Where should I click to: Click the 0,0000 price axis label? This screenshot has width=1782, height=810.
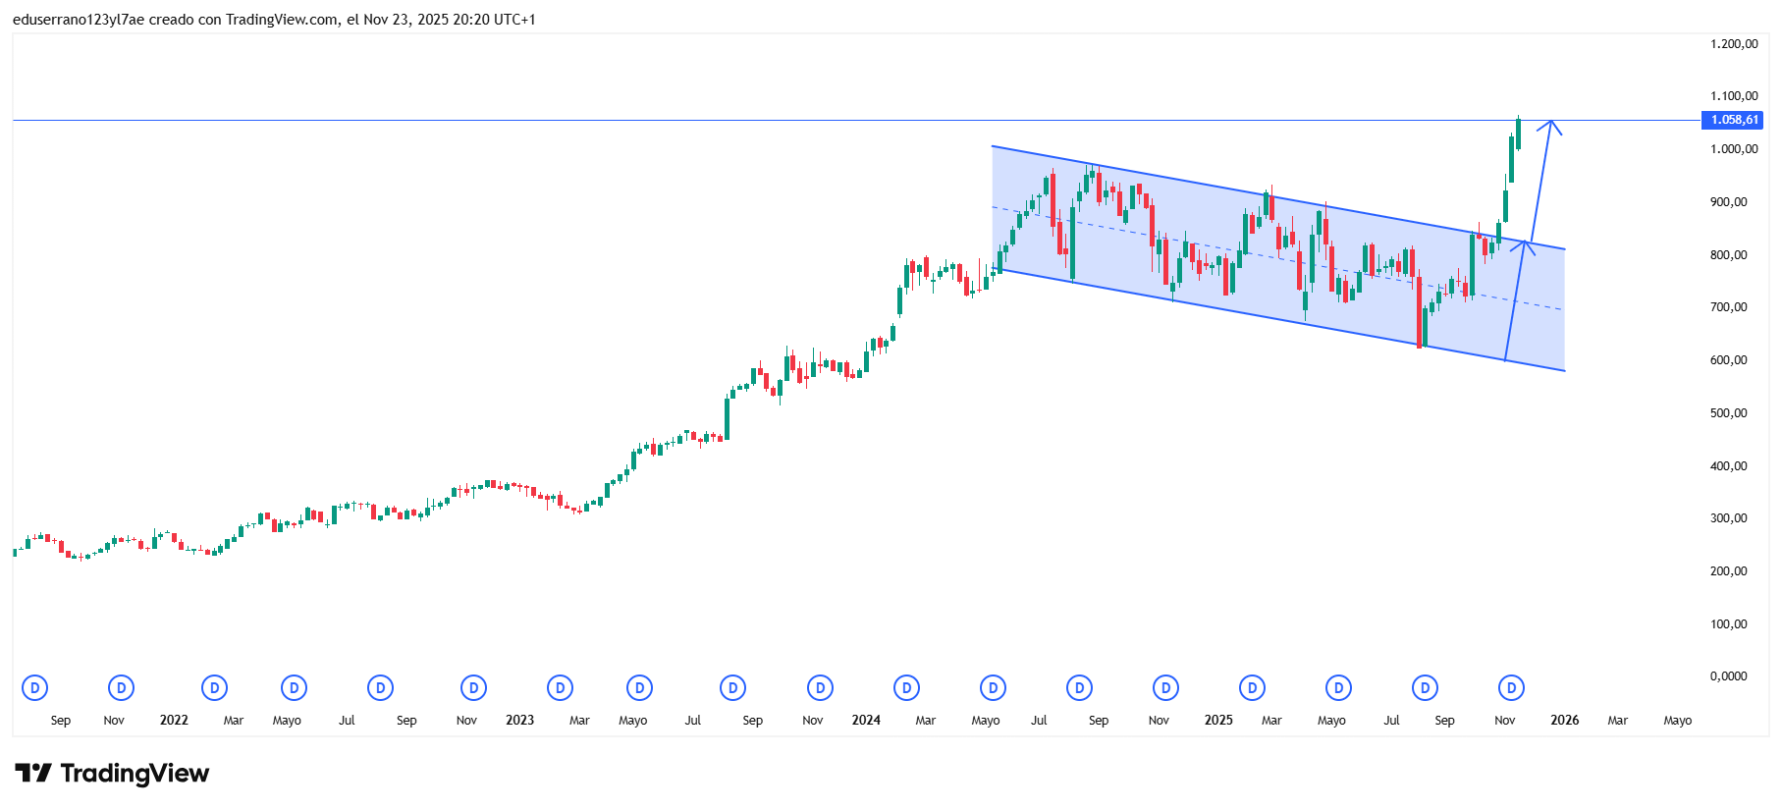1728,676
